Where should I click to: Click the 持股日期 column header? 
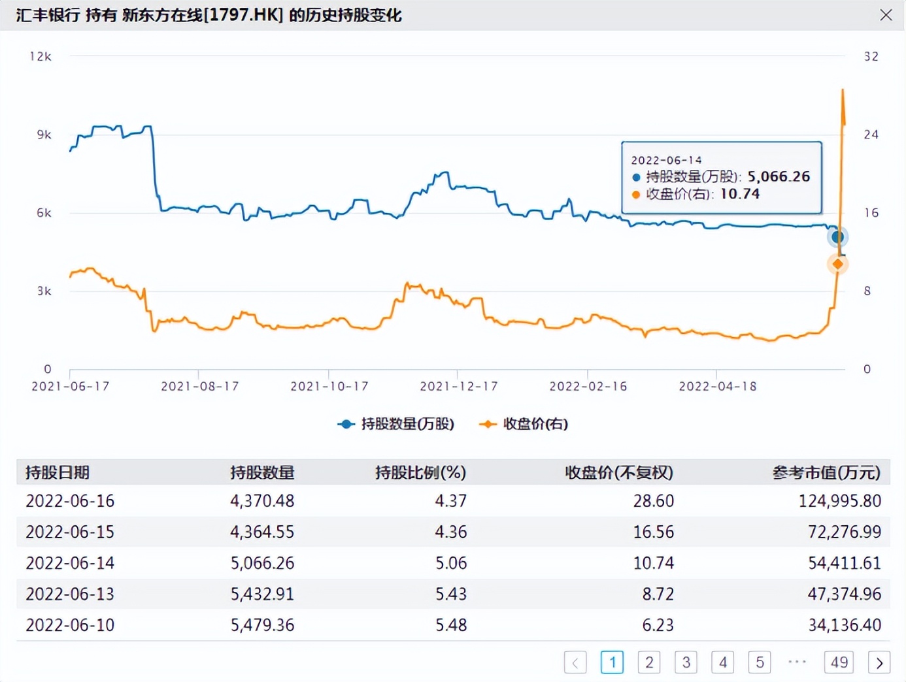click(58, 472)
